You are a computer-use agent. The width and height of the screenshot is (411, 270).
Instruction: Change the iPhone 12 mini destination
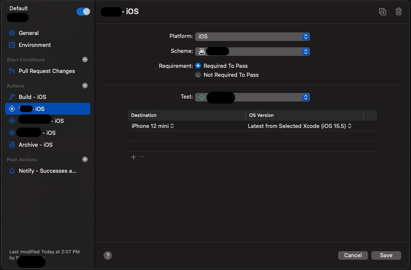coord(153,126)
